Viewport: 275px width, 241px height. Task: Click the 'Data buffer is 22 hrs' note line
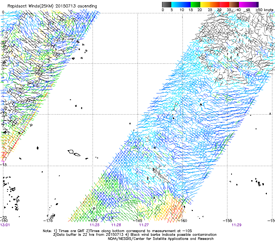pyautogui.click(x=135, y=235)
